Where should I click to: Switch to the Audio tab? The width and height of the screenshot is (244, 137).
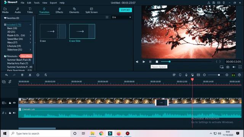point(18,10)
